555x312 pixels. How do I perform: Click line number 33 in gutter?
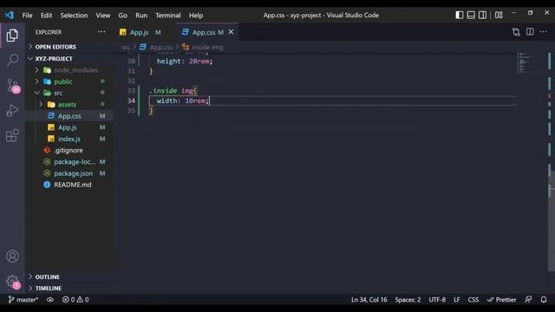point(131,90)
